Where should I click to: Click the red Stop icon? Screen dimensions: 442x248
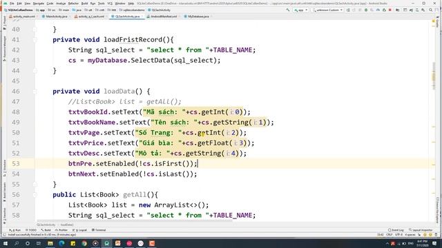click(x=390, y=10)
